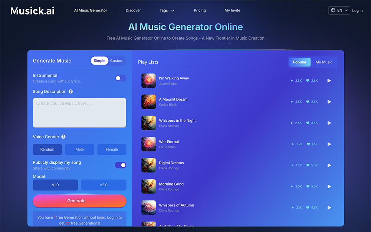The height and width of the screenshot is (232, 371).
Task: Click the Log in link
Action: (x=357, y=11)
